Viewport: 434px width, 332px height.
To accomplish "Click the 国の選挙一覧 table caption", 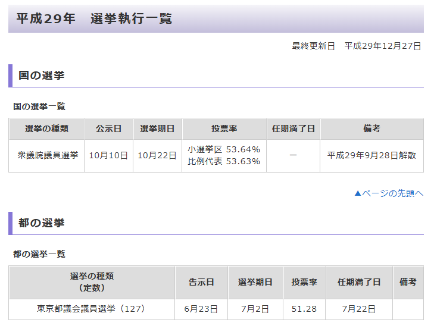I will (39, 107).
